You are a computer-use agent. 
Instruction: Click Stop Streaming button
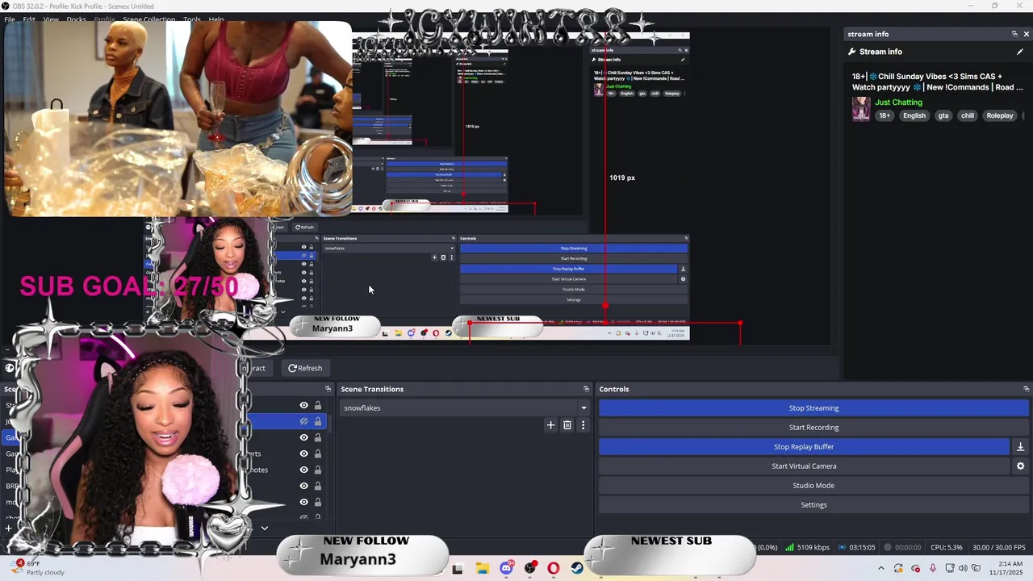813,408
